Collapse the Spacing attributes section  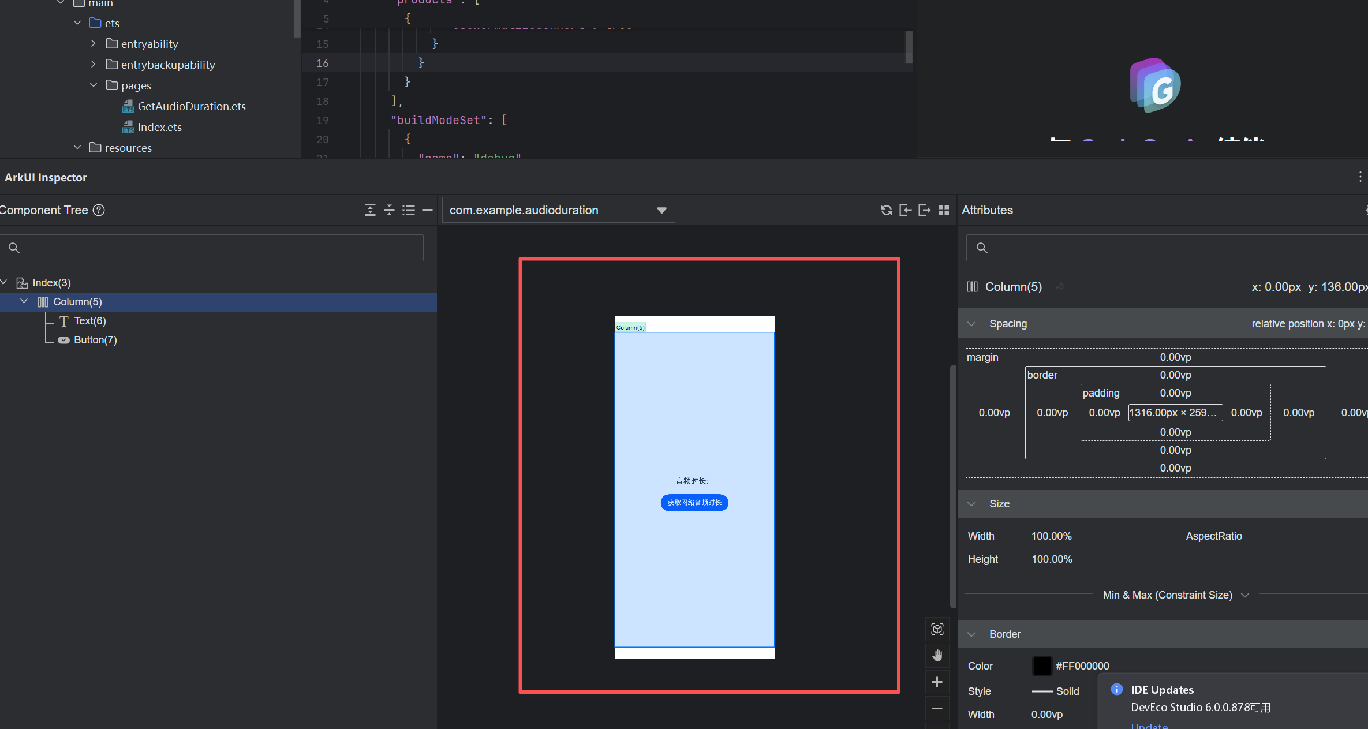(971, 324)
